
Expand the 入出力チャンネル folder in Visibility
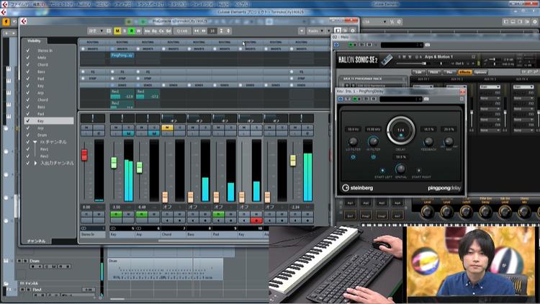(35, 163)
